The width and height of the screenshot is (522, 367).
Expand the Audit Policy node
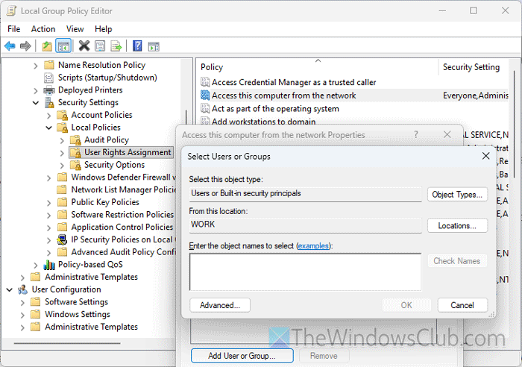[62, 140]
